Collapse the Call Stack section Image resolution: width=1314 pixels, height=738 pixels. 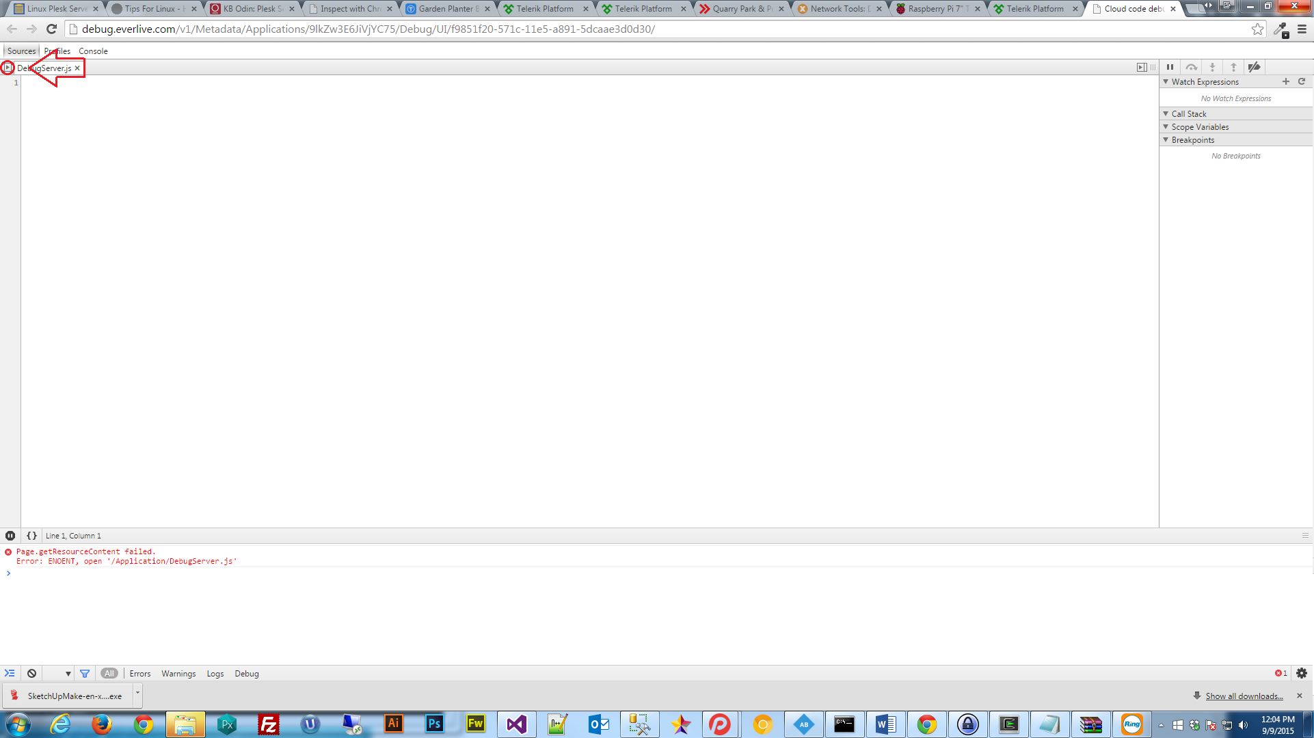pos(1166,113)
